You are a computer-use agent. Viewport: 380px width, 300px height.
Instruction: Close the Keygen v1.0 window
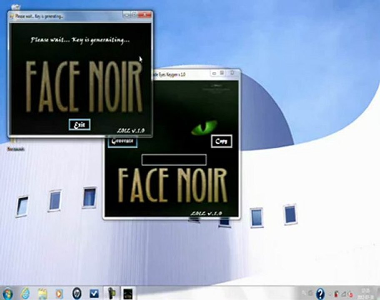(x=232, y=73)
